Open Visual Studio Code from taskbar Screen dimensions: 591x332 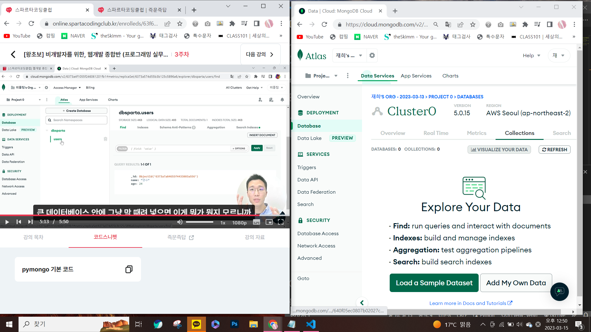(311, 324)
